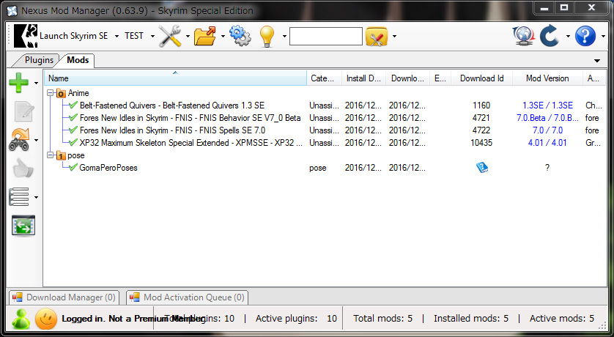Toggle FNIS Spells SE 7.0 checkmark
The image size is (614, 337).
73,130
